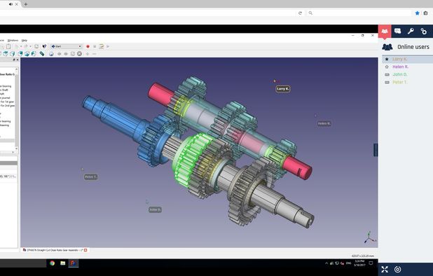Expand the redo history dropdown arrow
This screenshot has height=276, width=433.
[30, 46]
